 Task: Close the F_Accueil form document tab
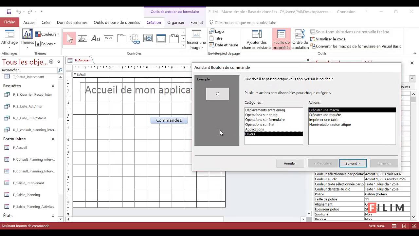308,60
